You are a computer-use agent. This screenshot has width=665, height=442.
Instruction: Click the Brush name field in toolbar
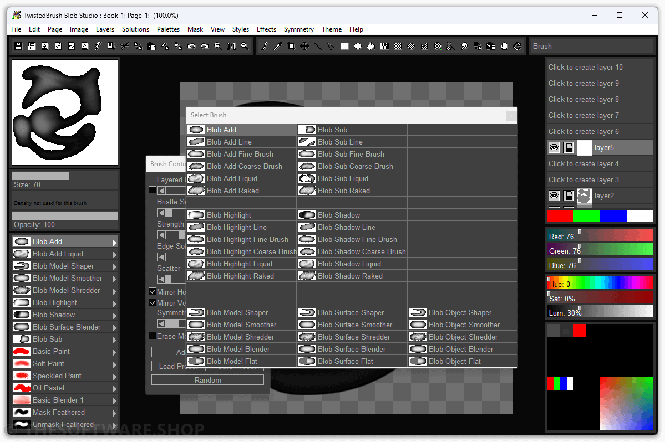592,46
